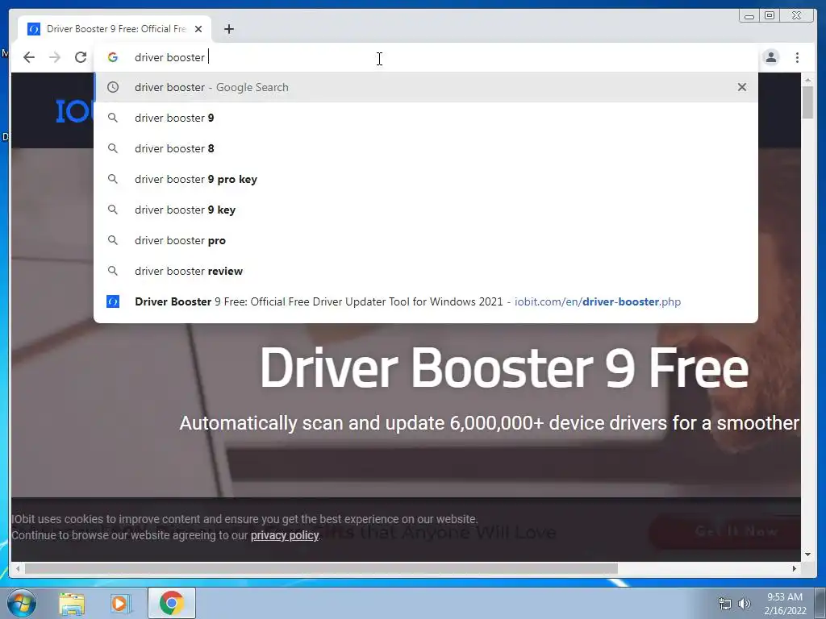Open the Chrome three-dot menu
The width and height of the screenshot is (826, 619).
tap(797, 57)
